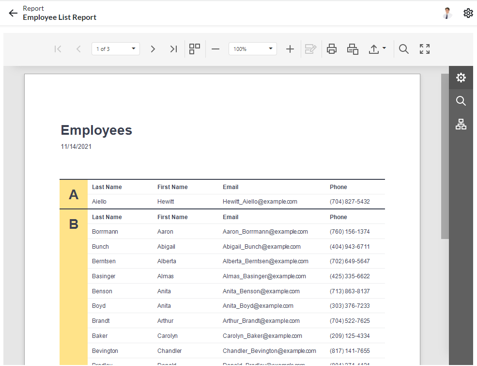The width and height of the screenshot is (477, 366).
Task: Open the page selector dropdown showing 1 of 3
Action: coord(115,49)
